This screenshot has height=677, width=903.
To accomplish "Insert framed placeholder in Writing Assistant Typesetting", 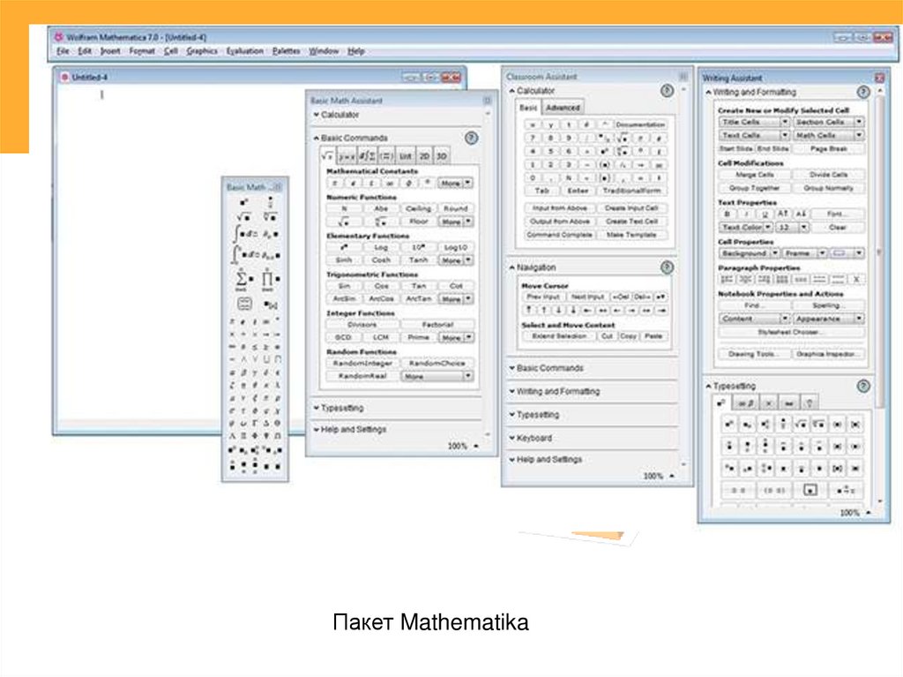I will click(810, 490).
